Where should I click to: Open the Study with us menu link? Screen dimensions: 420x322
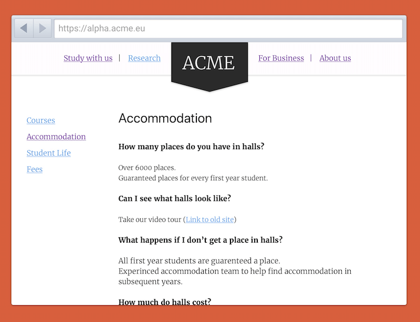(88, 58)
